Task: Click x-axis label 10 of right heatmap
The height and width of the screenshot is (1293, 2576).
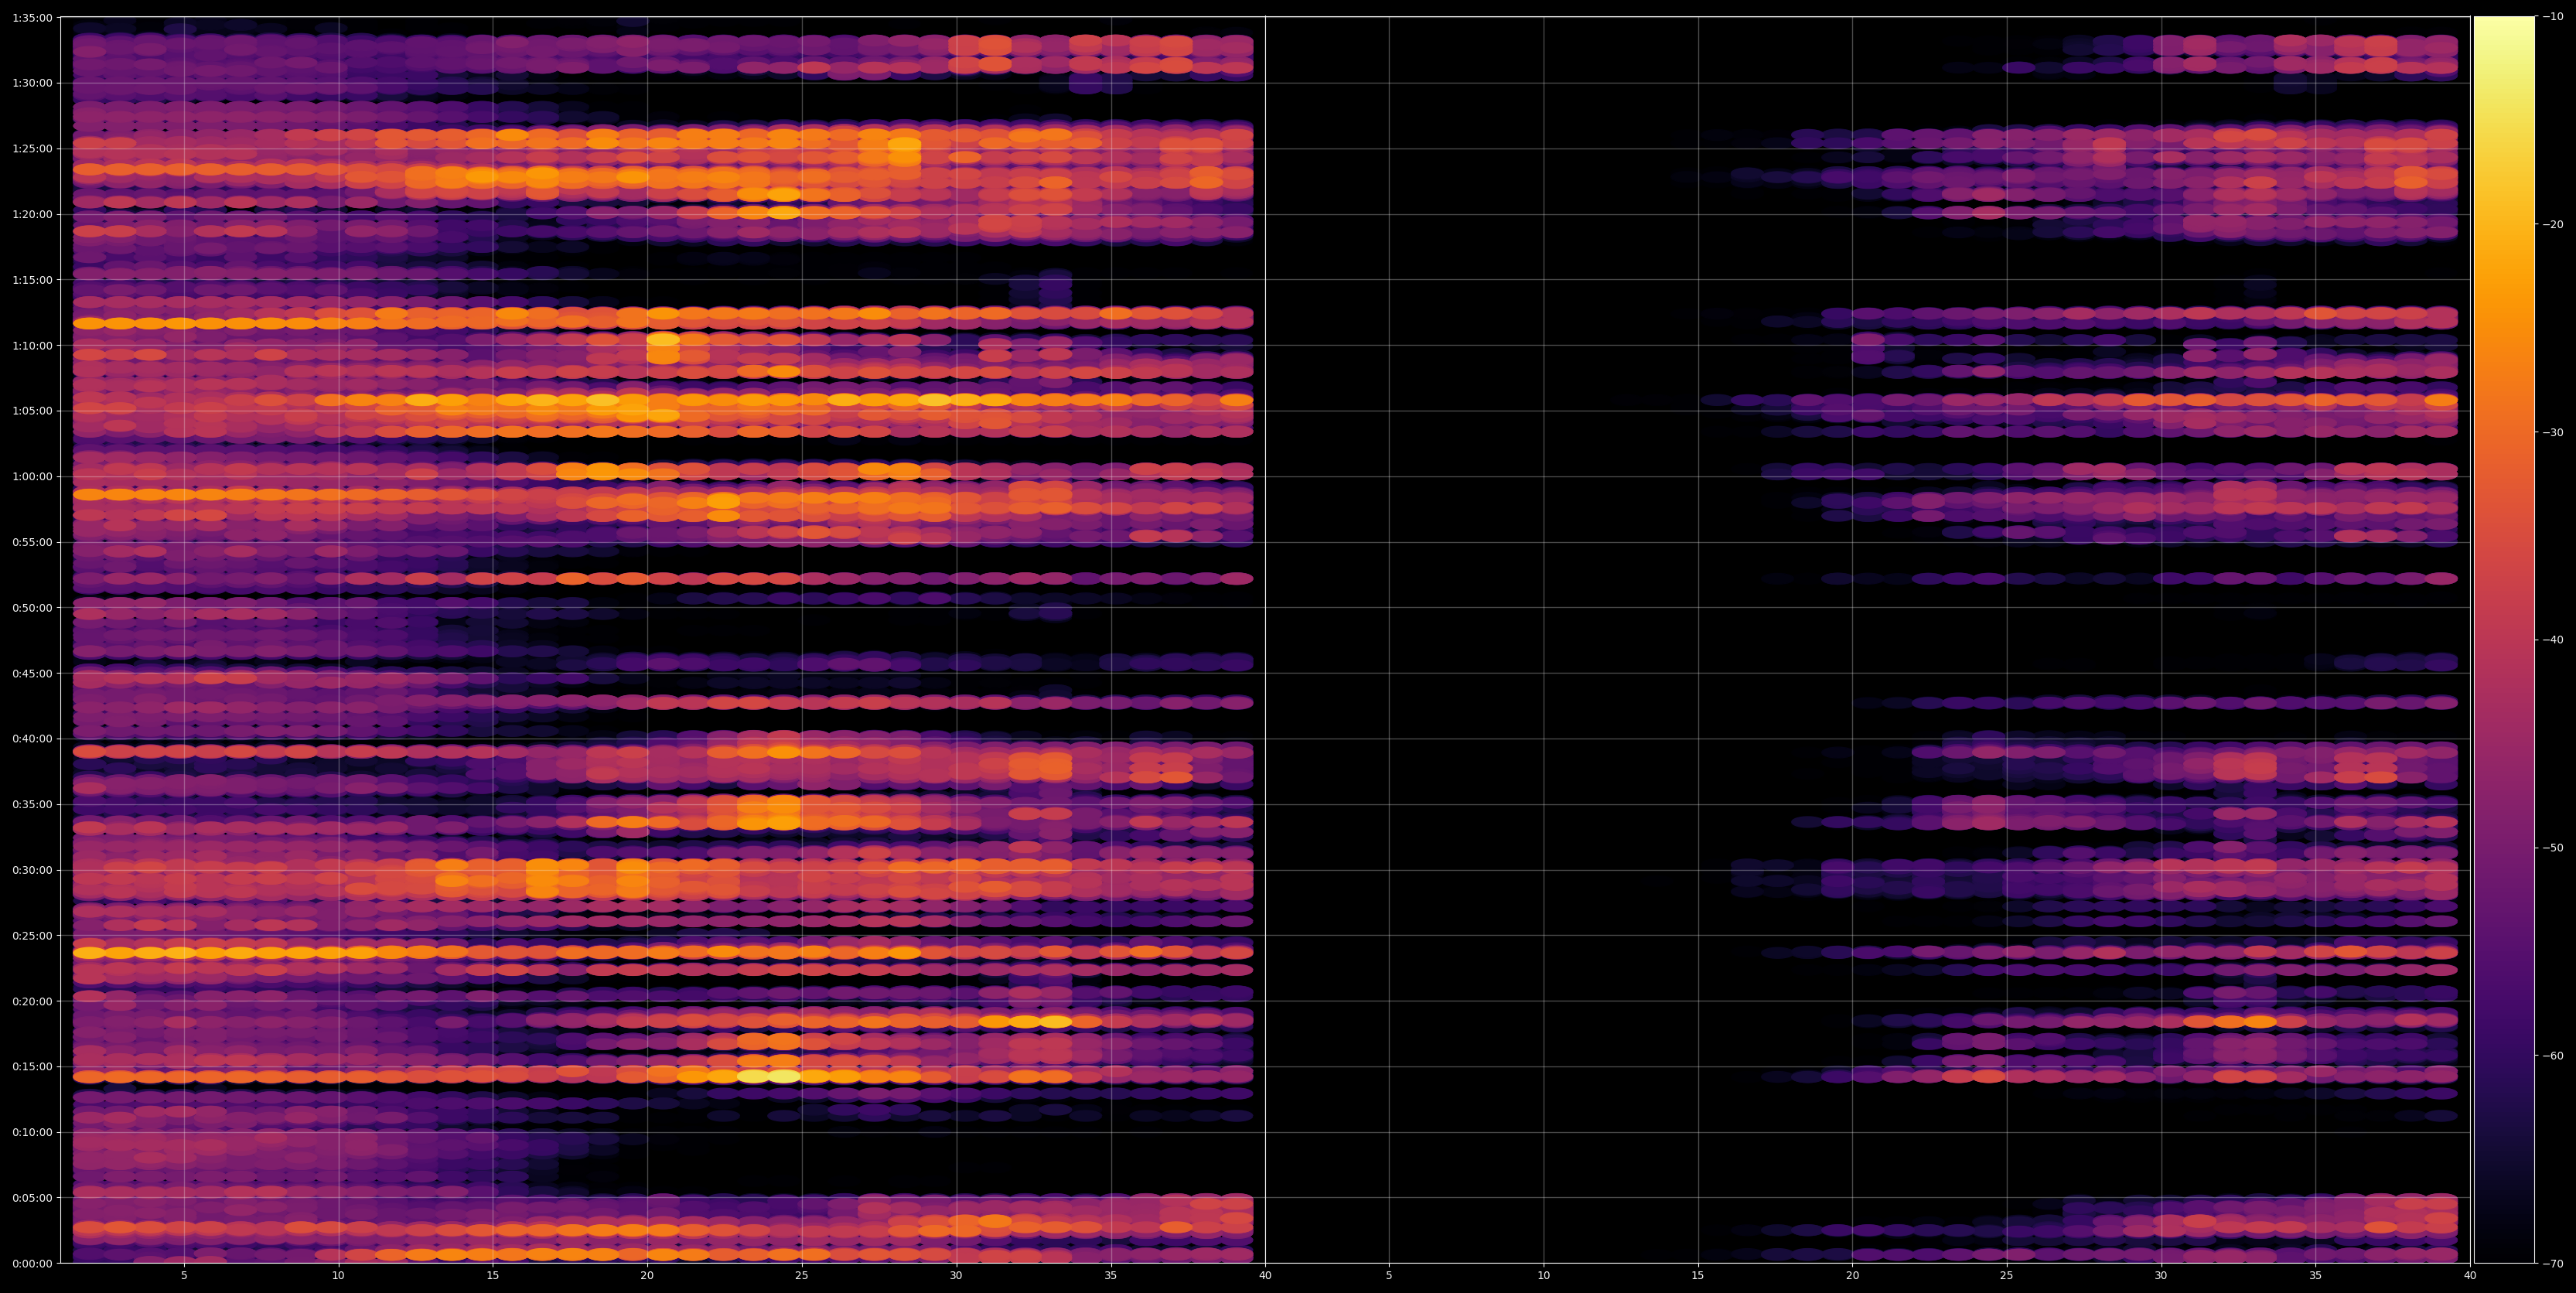Action: 1544,1276
